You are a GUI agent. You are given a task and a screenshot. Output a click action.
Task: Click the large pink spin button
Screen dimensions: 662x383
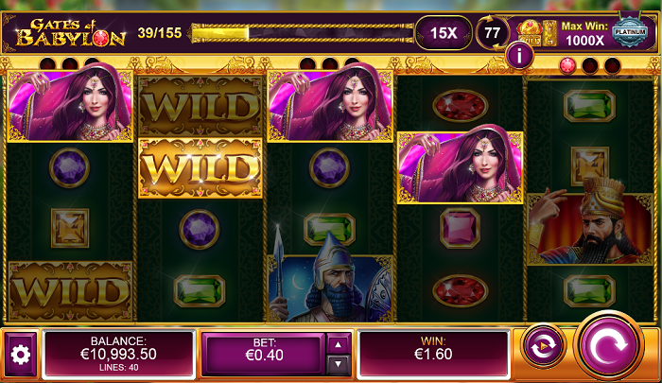(608, 346)
